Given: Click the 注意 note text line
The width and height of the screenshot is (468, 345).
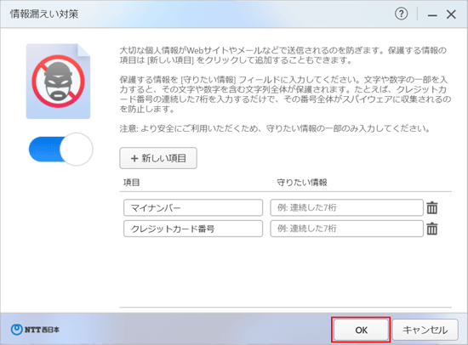Looking at the screenshot, I should point(275,128).
